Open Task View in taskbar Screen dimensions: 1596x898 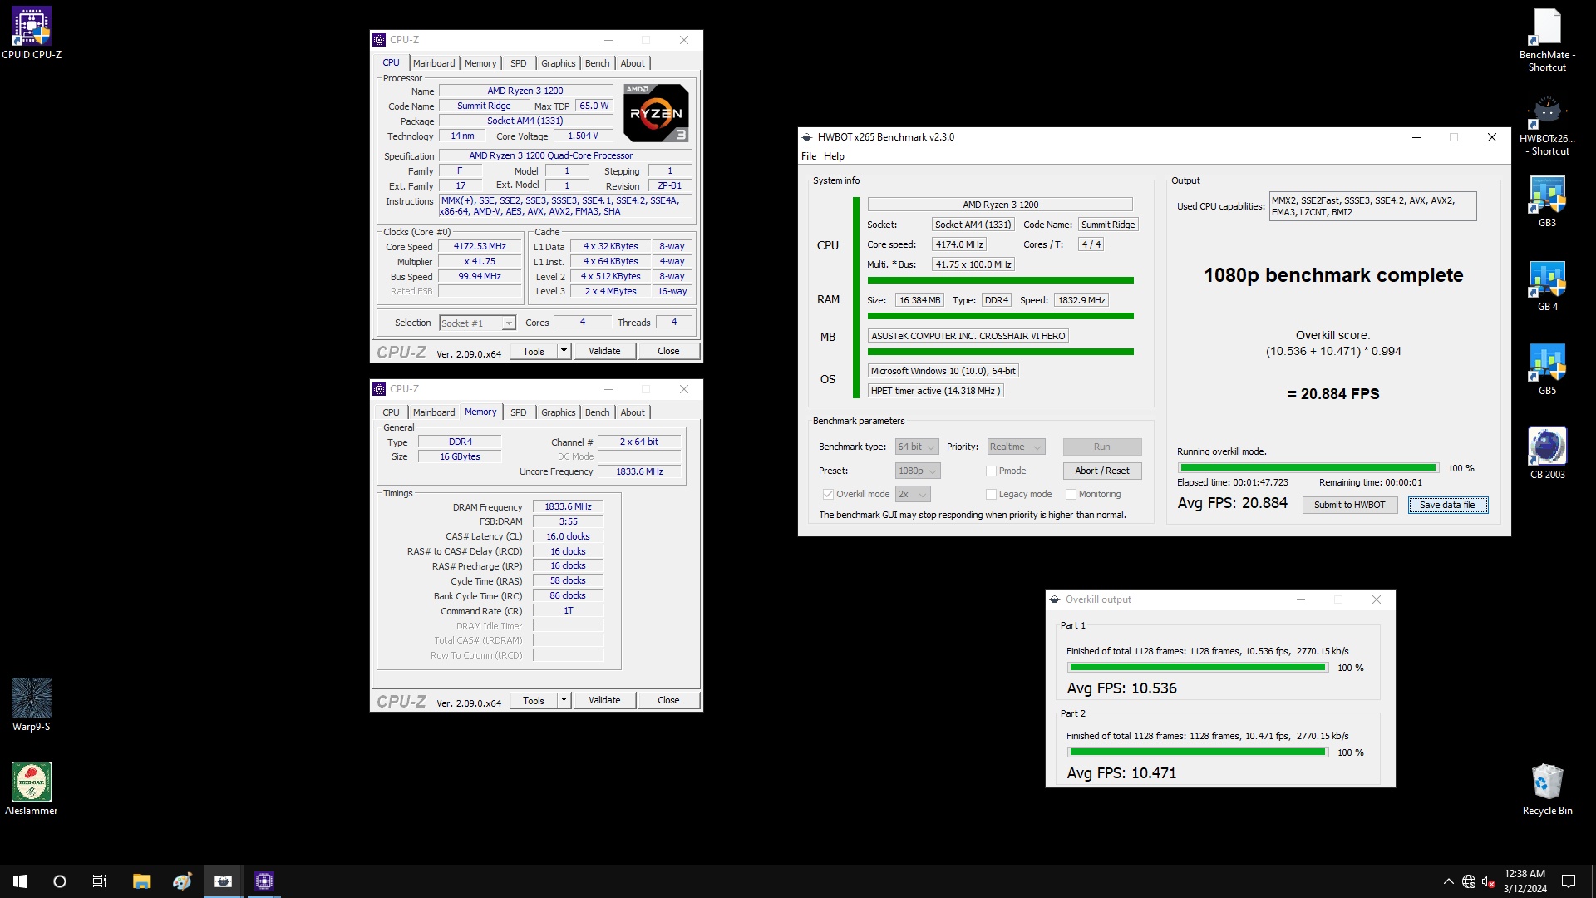click(100, 881)
